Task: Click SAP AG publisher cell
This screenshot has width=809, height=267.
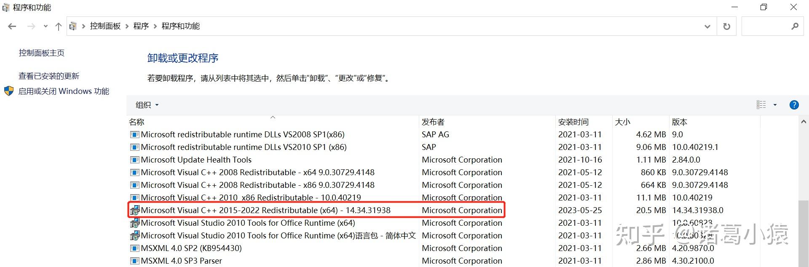Action: tap(435, 135)
